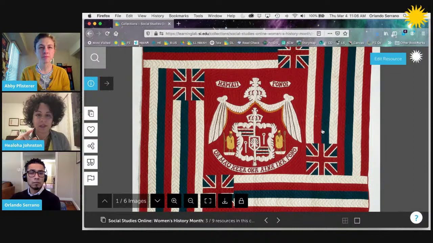
Task: Reload the page in Firefox
Action: point(107,33)
